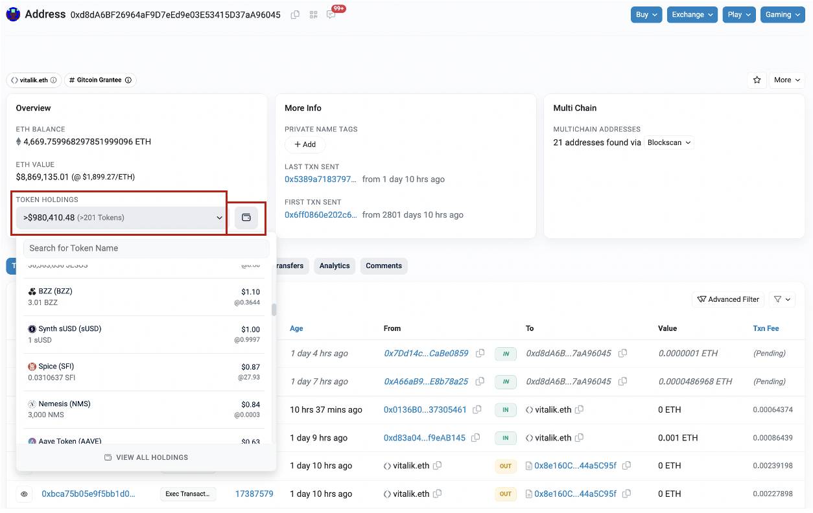Click the info icon beside vitalik.eth tag
The height and width of the screenshot is (513, 813).
[53, 80]
